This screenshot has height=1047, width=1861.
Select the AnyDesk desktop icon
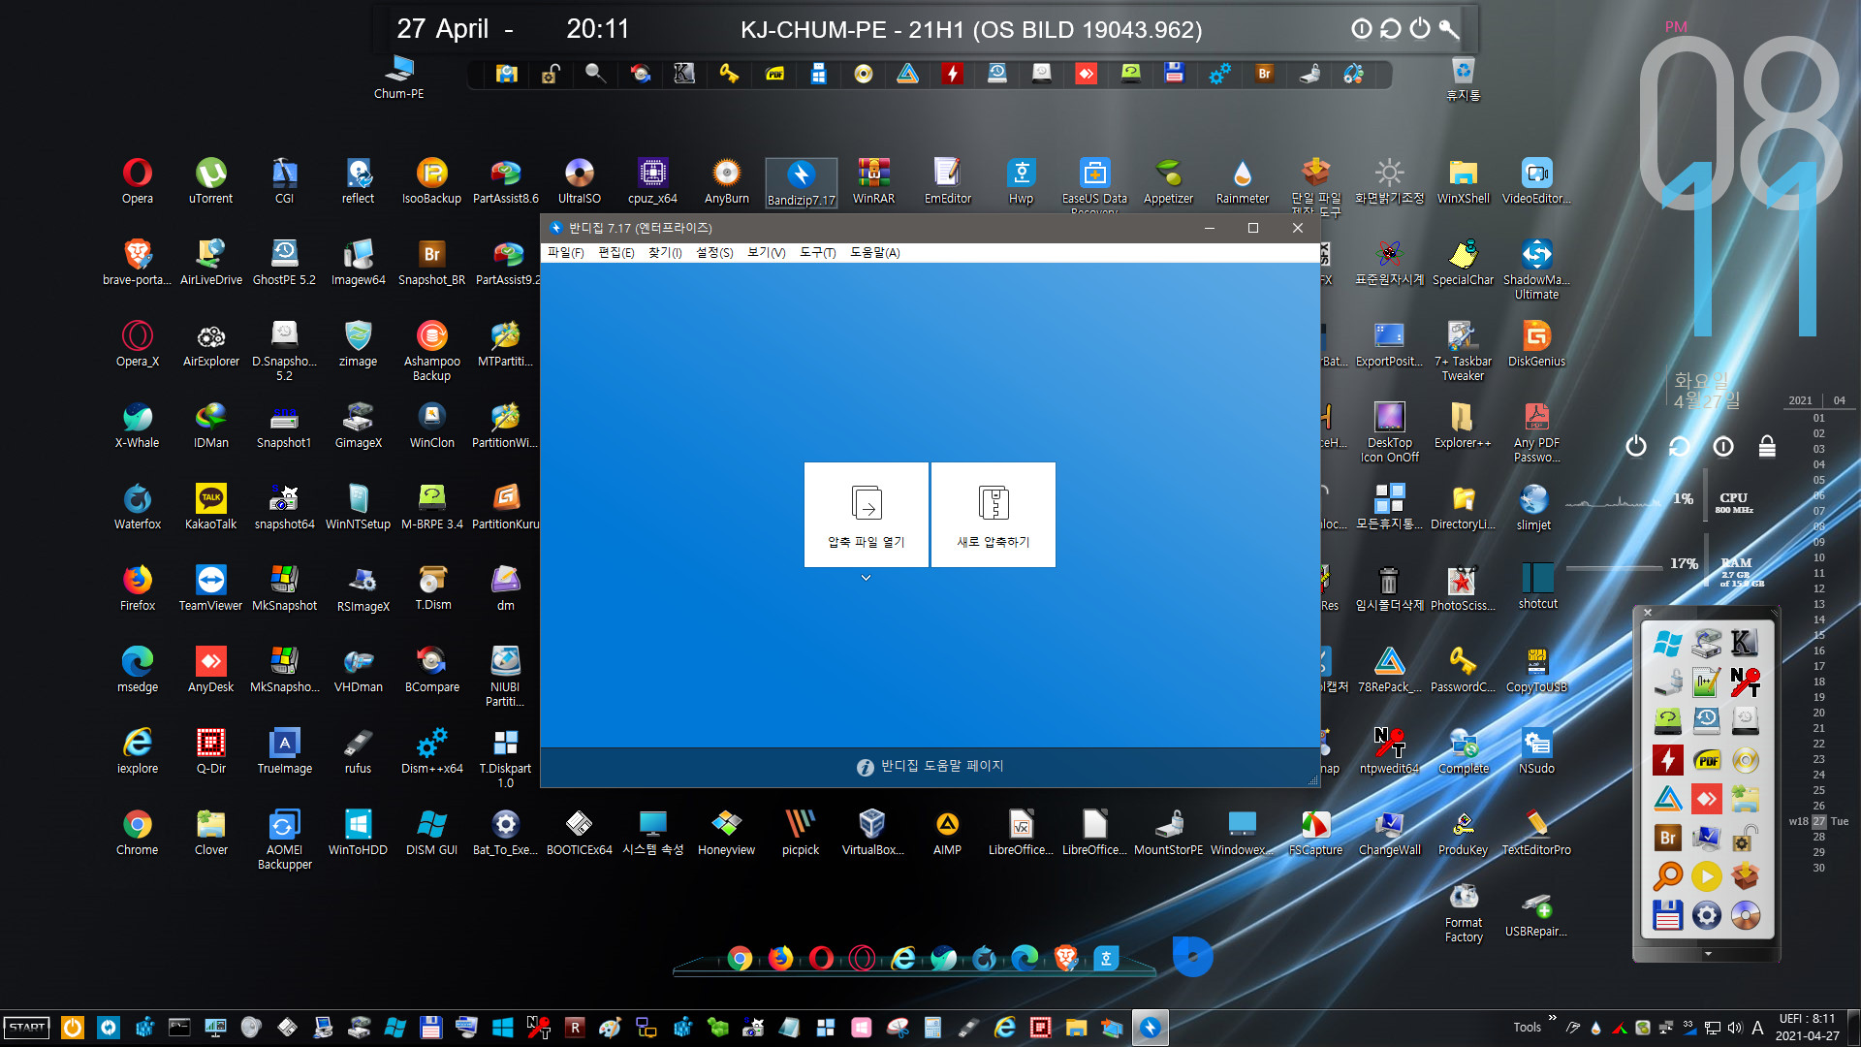[210, 670]
